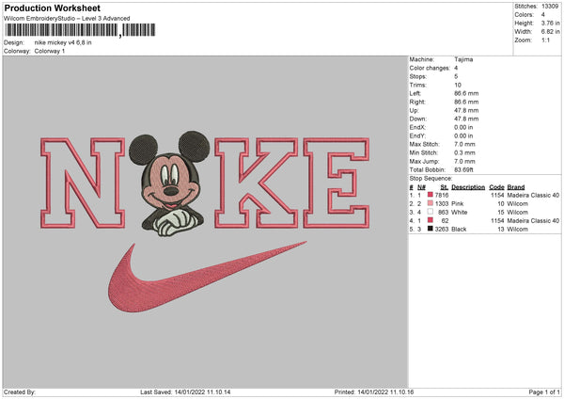Click the 'Colors:' label in the header
This screenshot has width=564, height=399.
(x=524, y=15)
